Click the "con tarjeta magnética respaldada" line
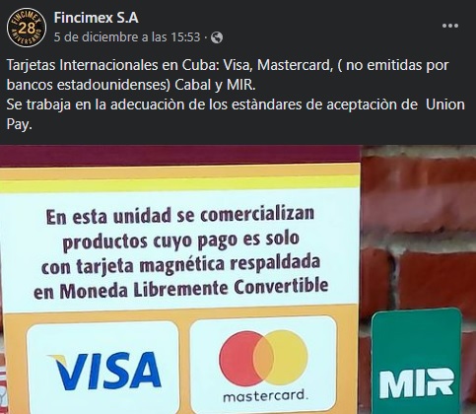The width and height of the screenshot is (476, 414). coord(180,265)
